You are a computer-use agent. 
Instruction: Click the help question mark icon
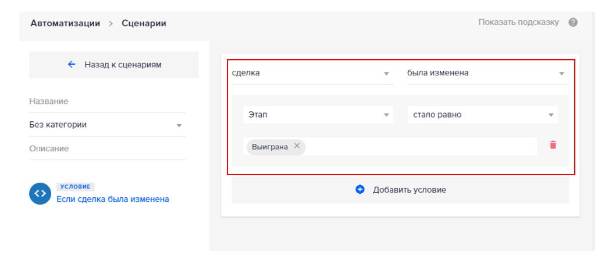pyautogui.click(x=573, y=23)
